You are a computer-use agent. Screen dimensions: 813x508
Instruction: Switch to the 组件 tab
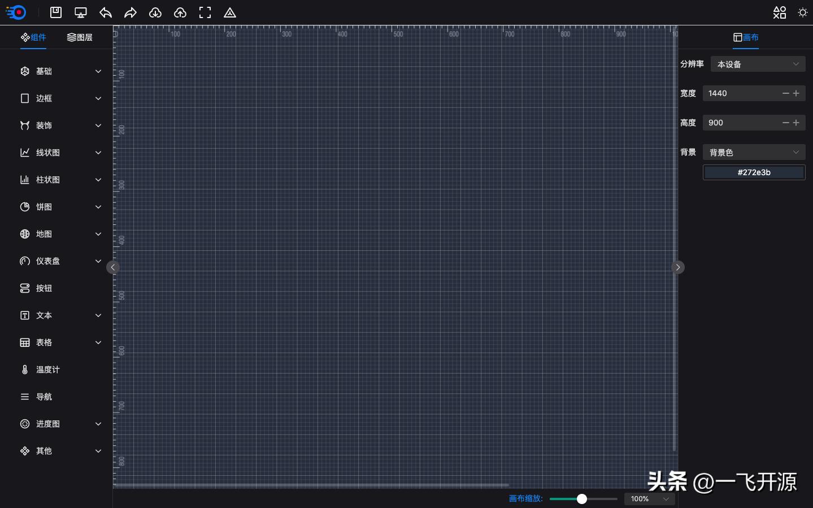pos(33,37)
